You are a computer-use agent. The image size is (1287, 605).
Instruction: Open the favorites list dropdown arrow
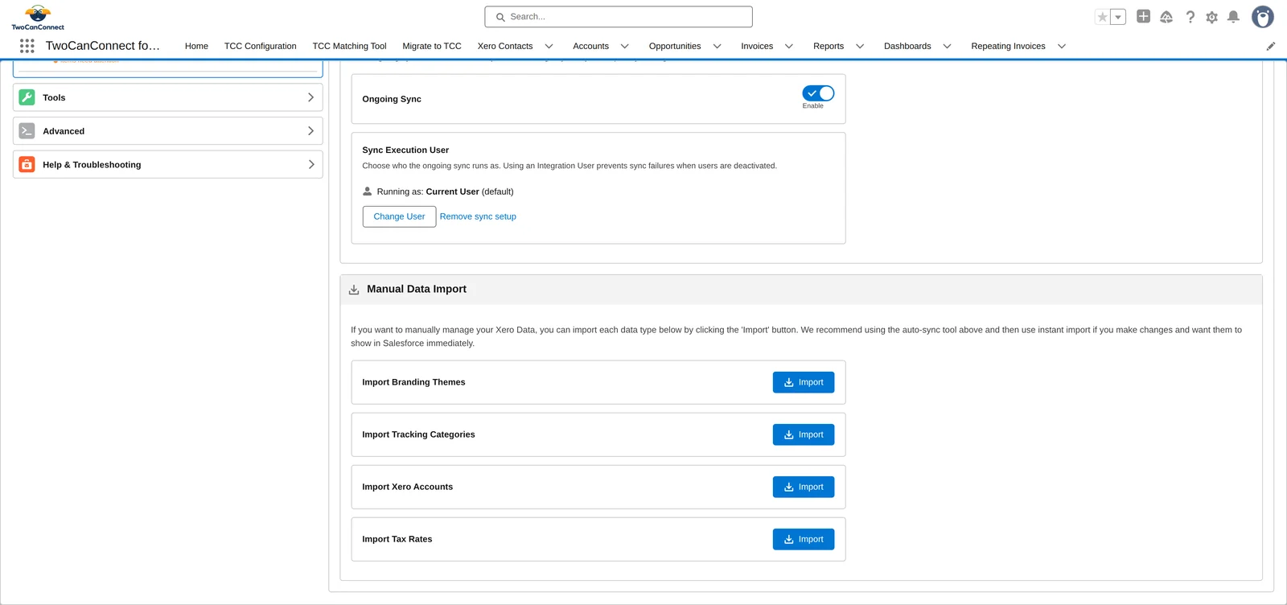pos(1118,17)
